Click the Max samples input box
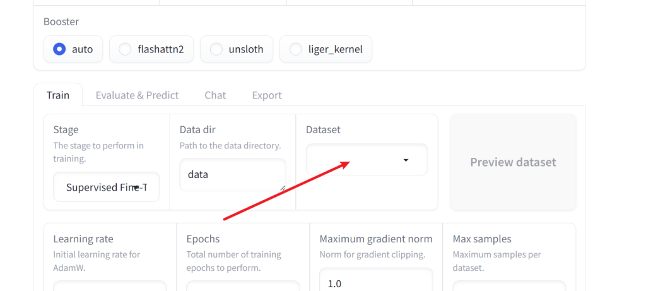 coord(509,286)
